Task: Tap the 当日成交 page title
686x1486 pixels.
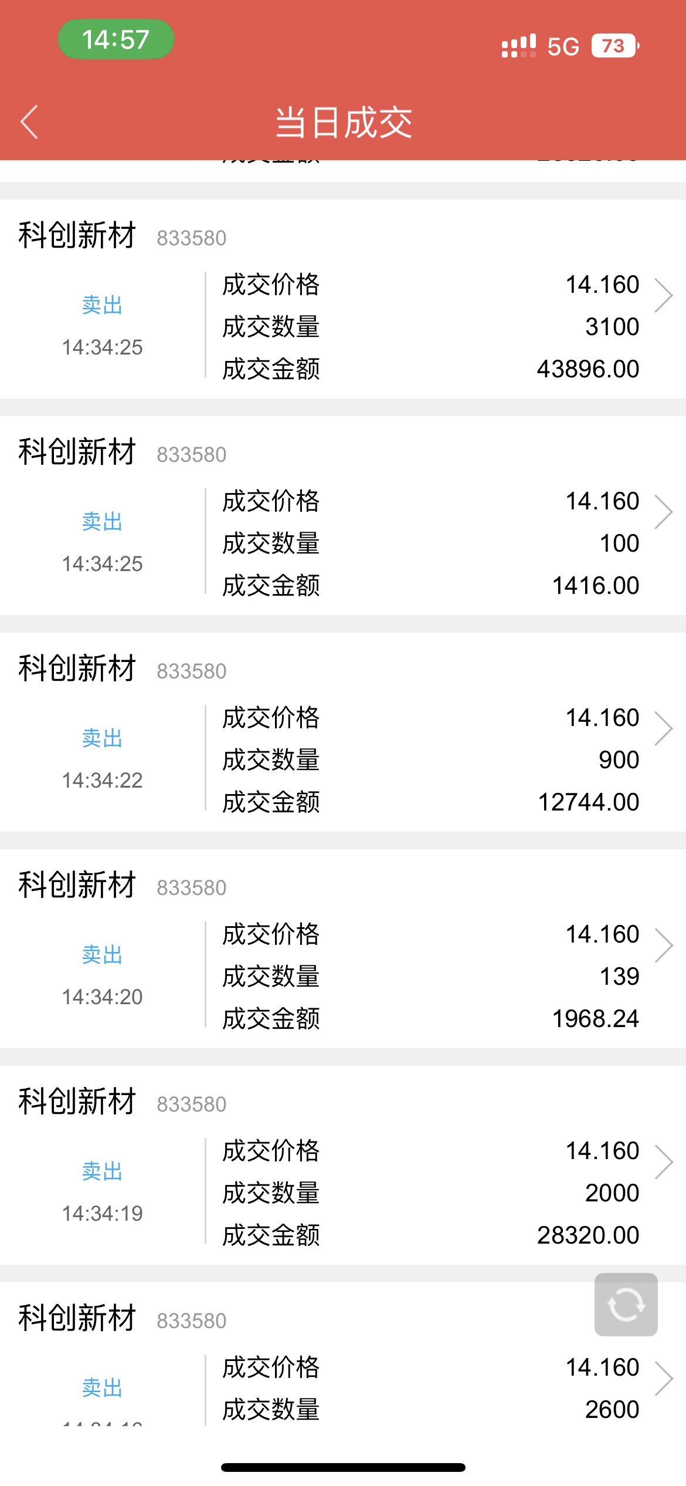Action: point(344,123)
